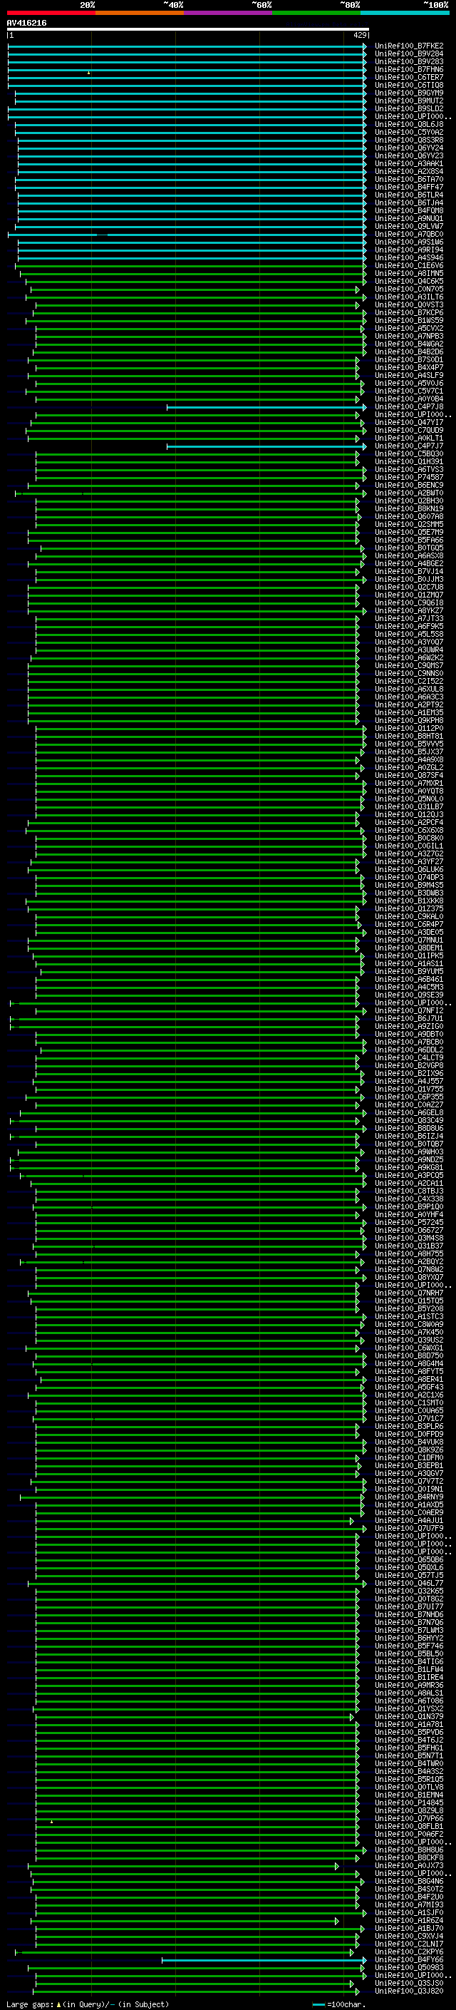Click the white query sequence bar
This screenshot has width=456, height=2010.
(188, 30)
